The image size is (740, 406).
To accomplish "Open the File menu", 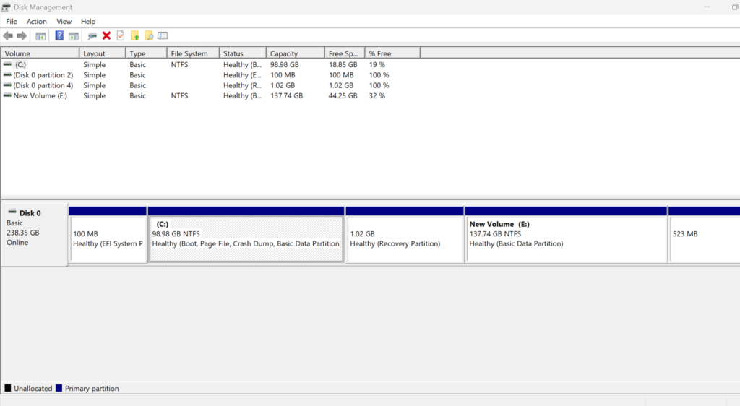I will pos(12,21).
